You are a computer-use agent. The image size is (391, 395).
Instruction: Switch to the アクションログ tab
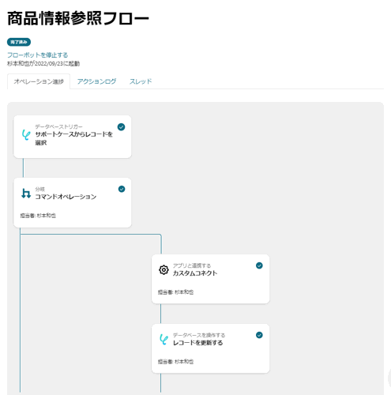(96, 81)
